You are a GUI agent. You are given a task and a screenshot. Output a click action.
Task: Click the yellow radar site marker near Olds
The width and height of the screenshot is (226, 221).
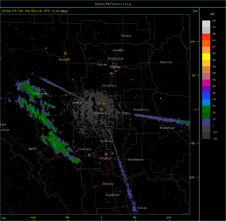click(102, 109)
